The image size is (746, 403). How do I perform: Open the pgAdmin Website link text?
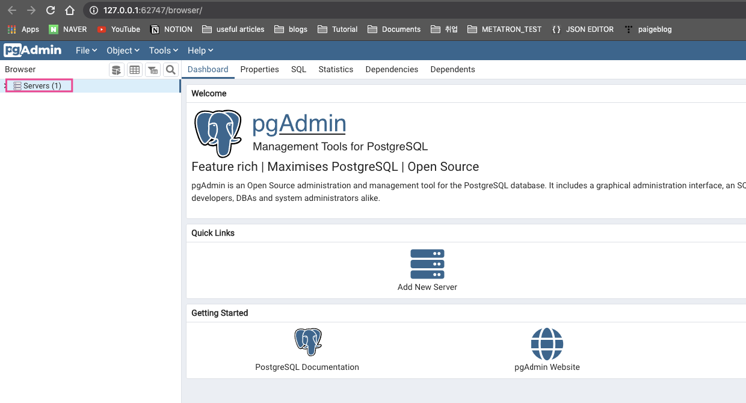click(547, 367)
